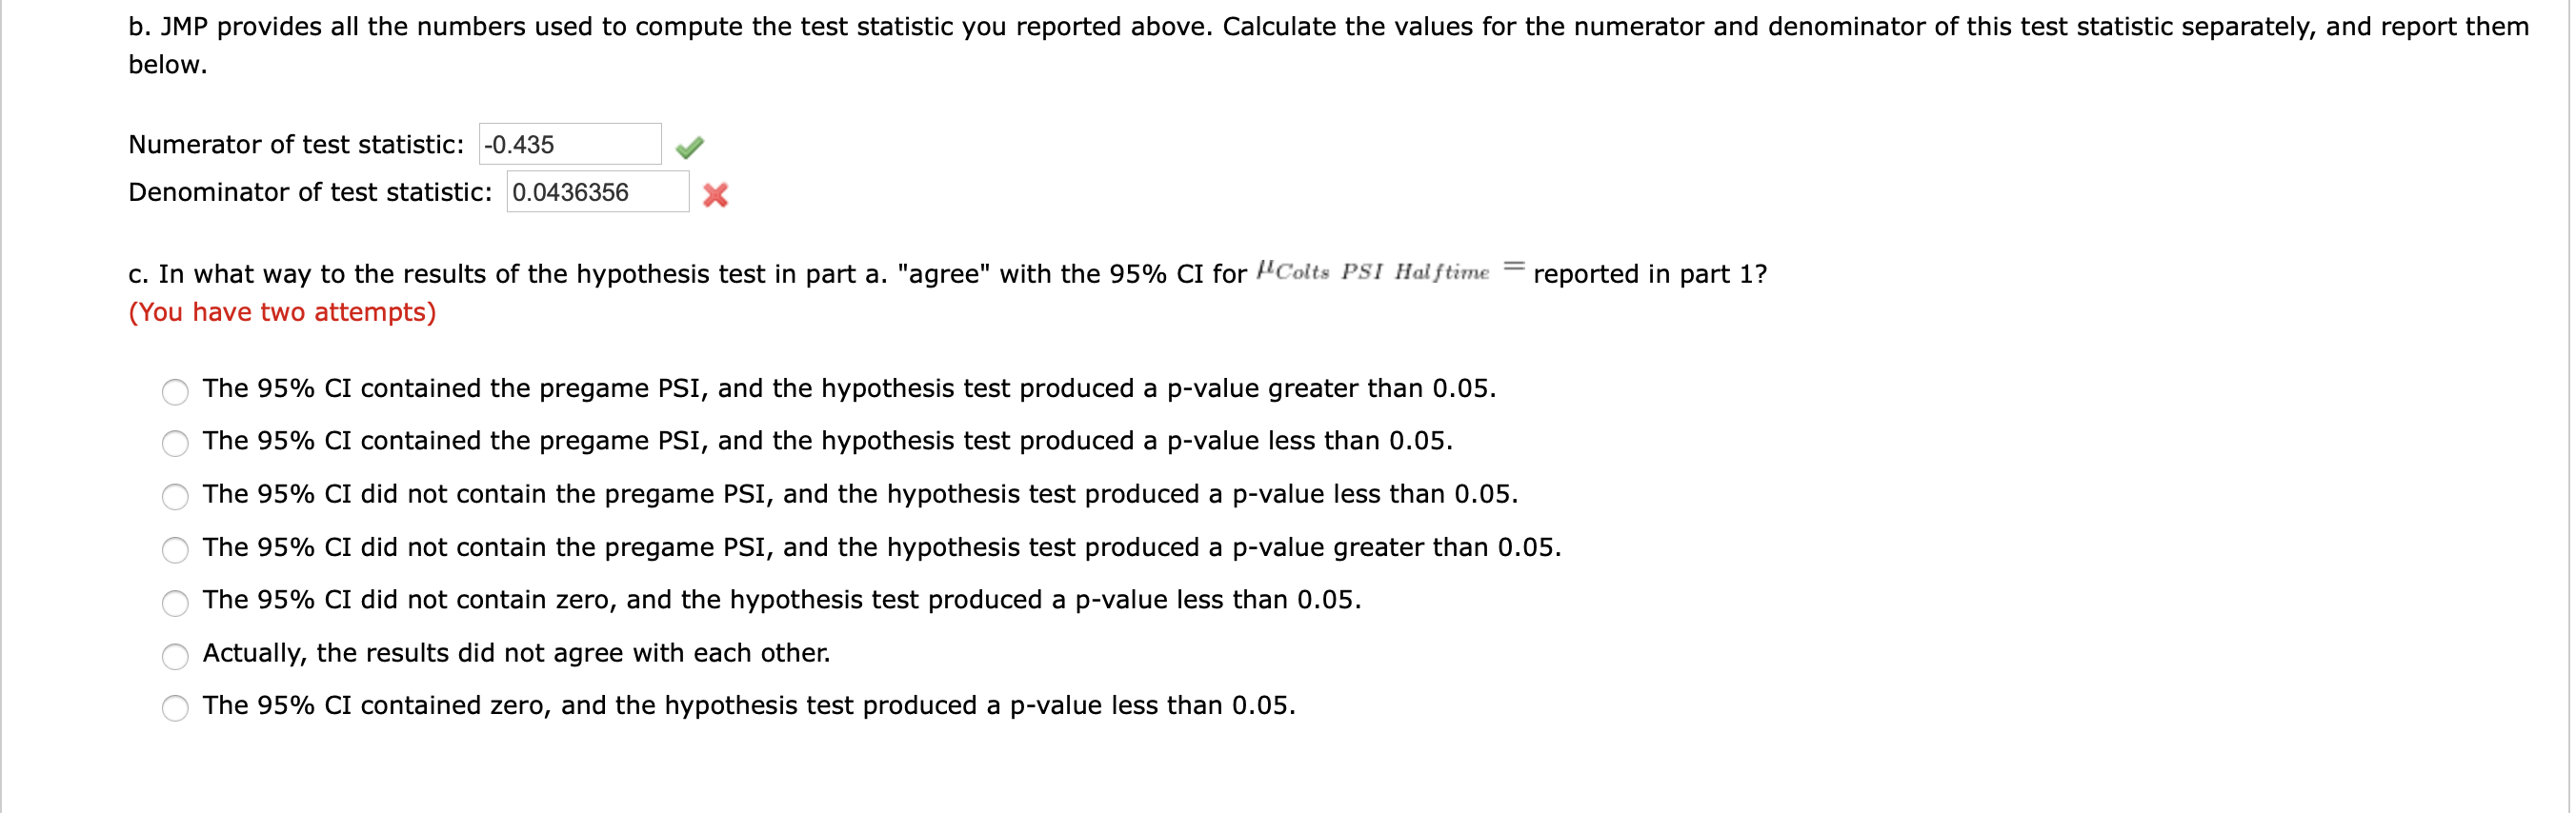
Task: Click the Denominator of test statistic field
Action: (597, 192)
